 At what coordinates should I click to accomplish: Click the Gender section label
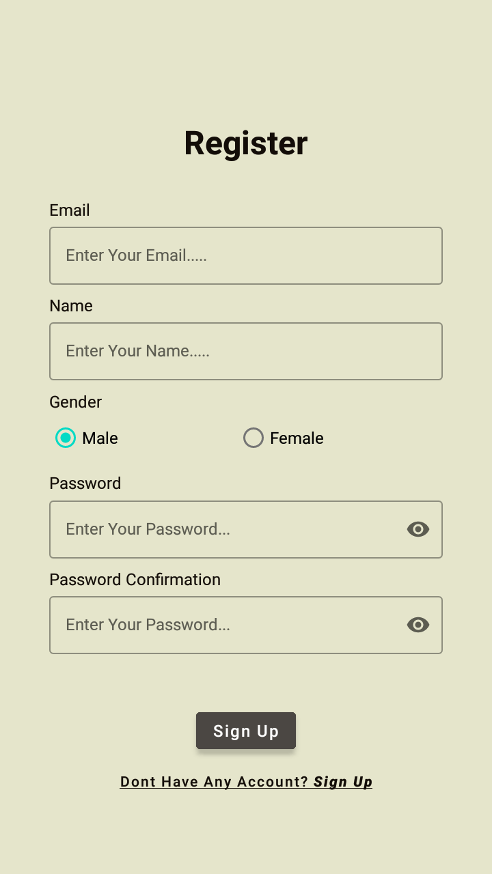(75, 402)
